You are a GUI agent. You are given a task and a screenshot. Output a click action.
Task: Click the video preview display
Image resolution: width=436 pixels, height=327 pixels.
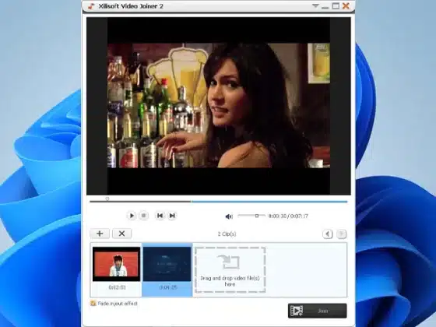tap(219, 106)
